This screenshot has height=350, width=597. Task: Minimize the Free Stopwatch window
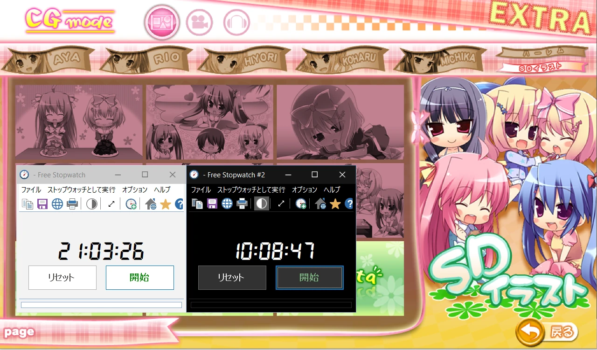[118, 175]
